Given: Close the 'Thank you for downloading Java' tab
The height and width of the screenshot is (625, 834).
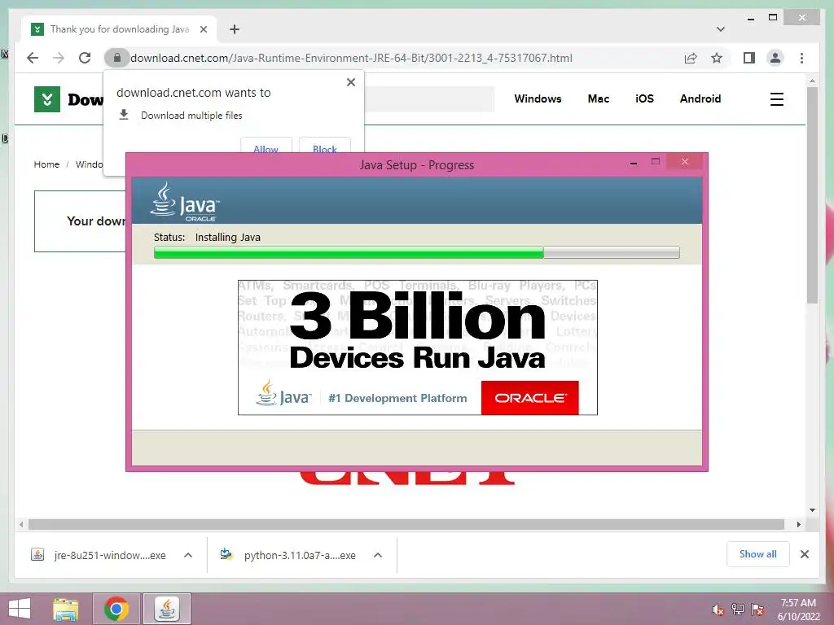Looking at the screenshot, I should pos(203,29).
